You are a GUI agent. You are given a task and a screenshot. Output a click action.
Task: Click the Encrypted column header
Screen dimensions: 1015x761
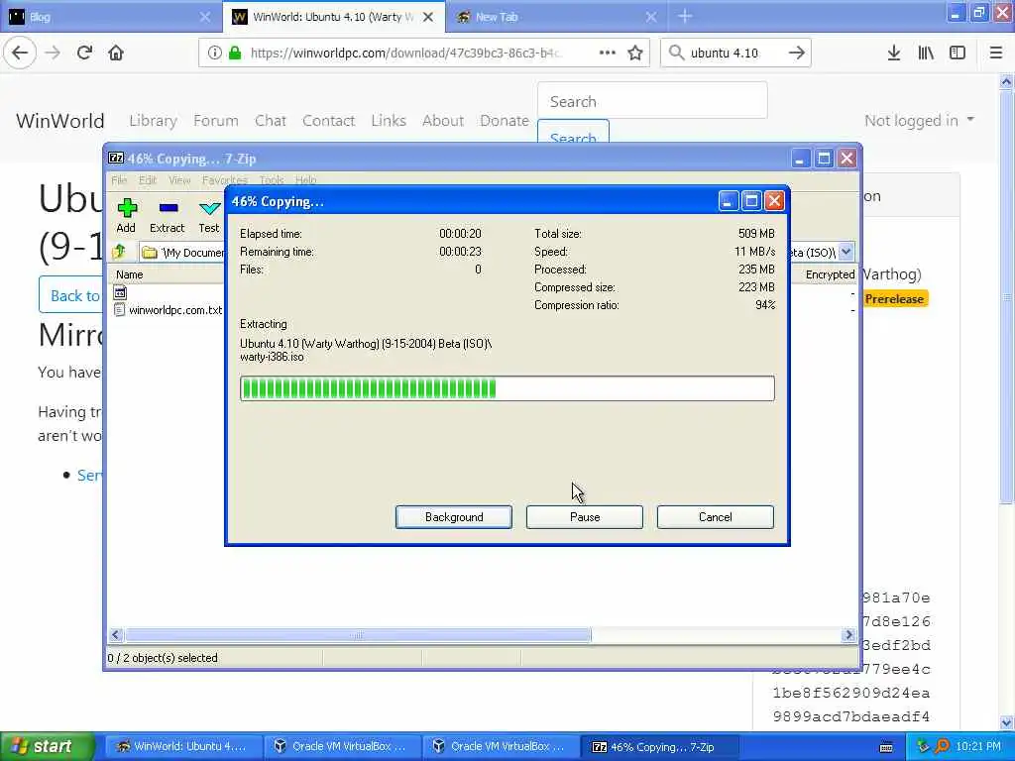[x=830, y=274]
